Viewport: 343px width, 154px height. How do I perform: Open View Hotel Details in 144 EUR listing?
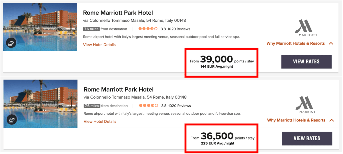[99, 45]
